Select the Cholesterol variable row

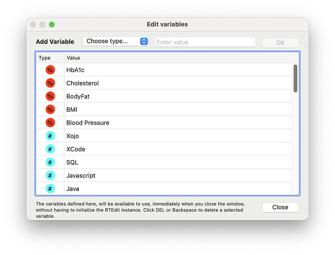pyautogui.click(x=164, y=83)
